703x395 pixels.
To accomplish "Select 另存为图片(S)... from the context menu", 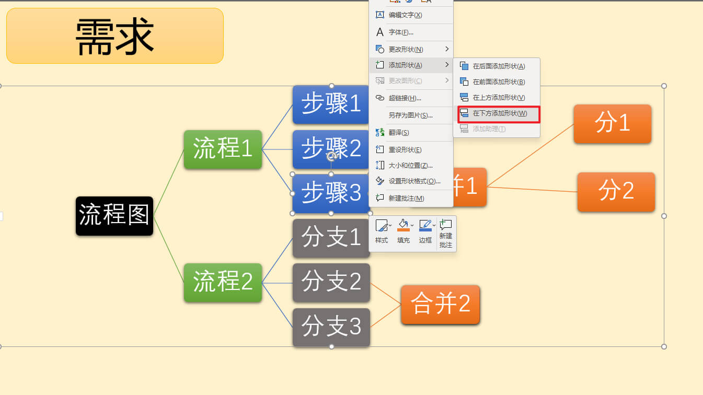I will tap(411, 115).
